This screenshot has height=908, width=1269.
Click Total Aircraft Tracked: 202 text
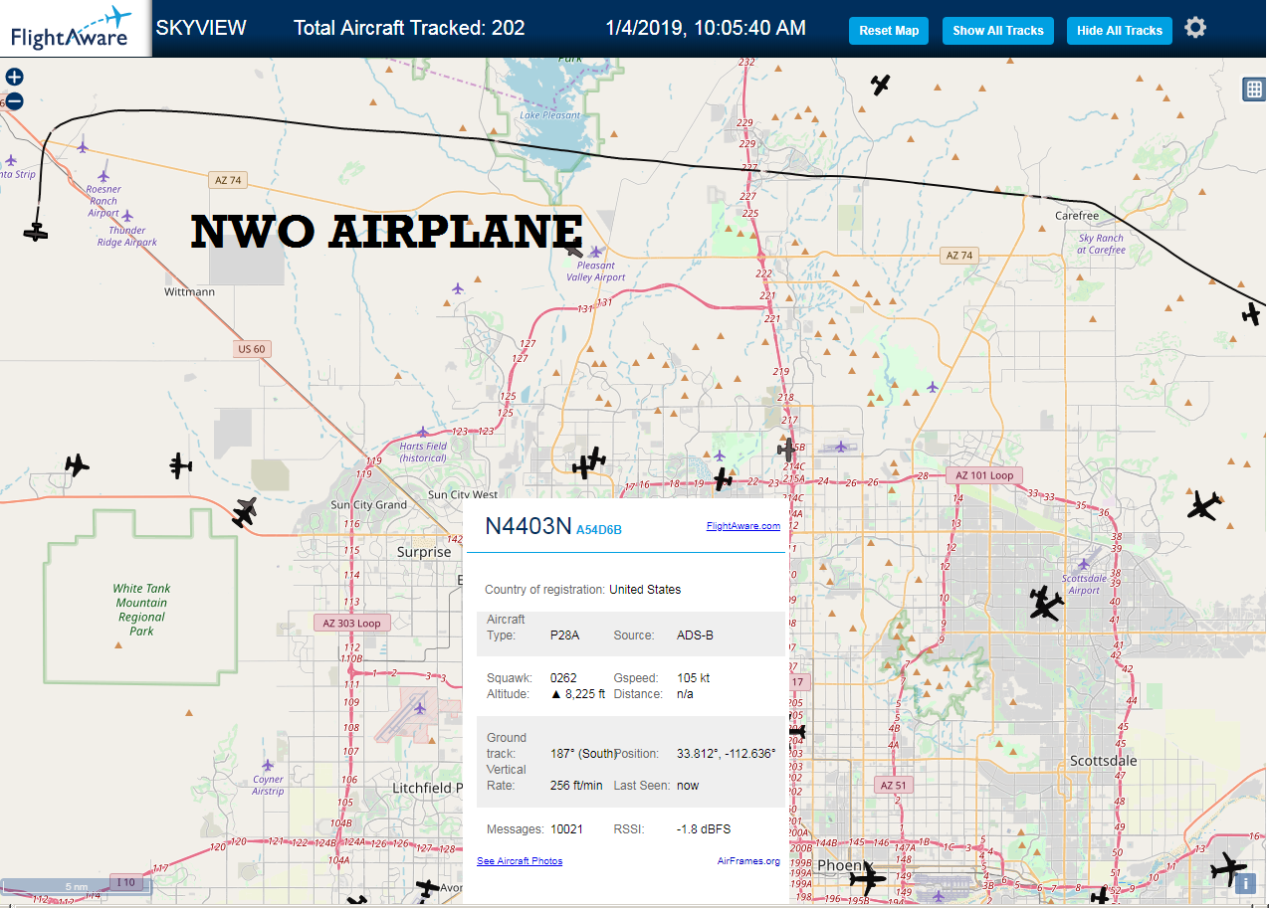coord(409,28)
